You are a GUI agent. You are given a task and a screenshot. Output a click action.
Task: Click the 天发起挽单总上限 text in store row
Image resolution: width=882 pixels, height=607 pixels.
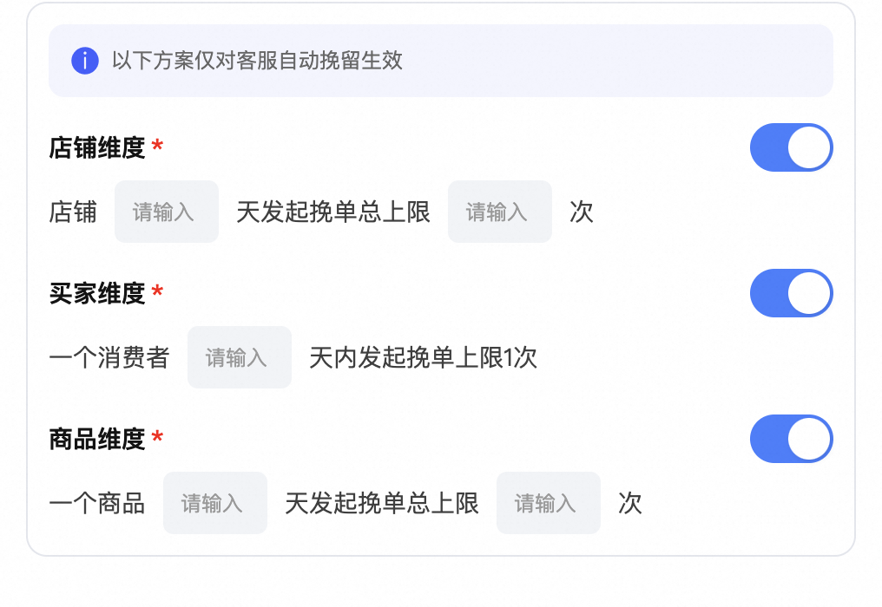tap(332, 212)
